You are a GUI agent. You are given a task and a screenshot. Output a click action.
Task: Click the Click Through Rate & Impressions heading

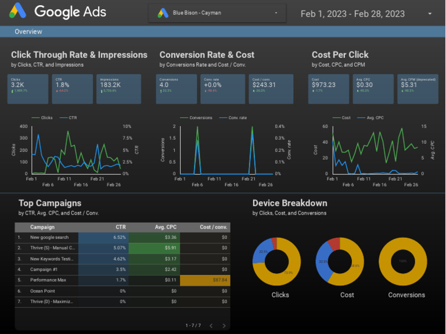[x=79, y=55]
